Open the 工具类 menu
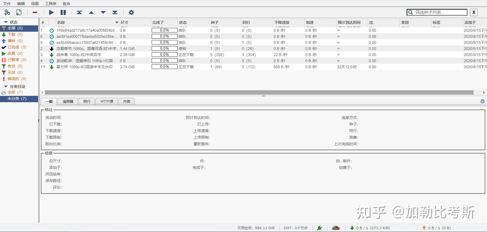Viewport: 487px width, 232px height. [x=51, y=4]
